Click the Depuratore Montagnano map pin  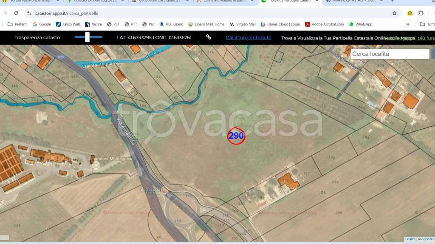[96, 165]
